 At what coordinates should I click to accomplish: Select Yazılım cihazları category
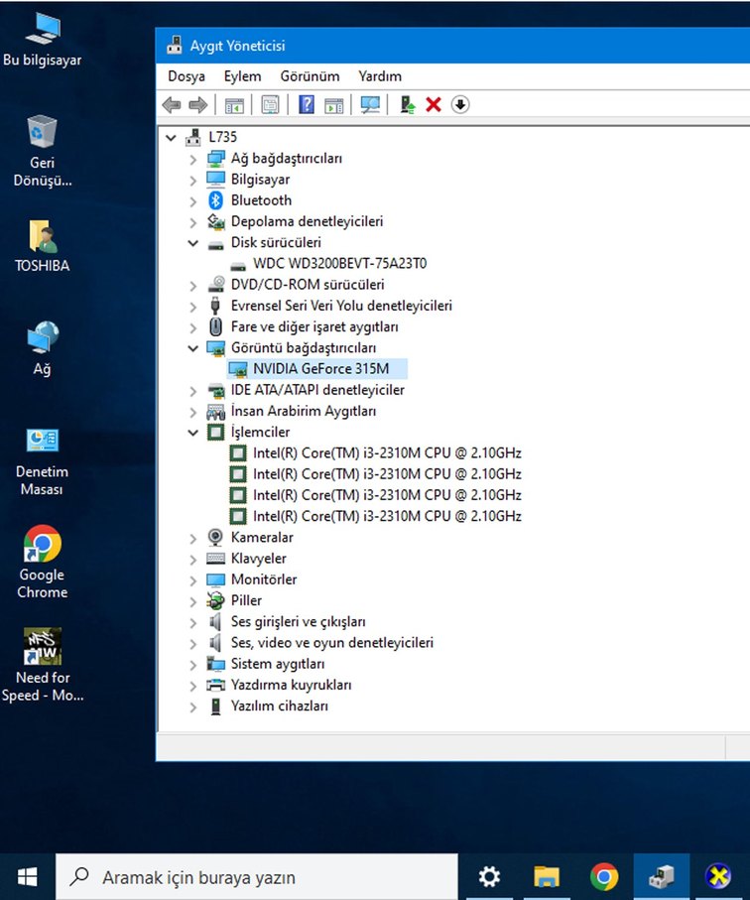[280, 706]
